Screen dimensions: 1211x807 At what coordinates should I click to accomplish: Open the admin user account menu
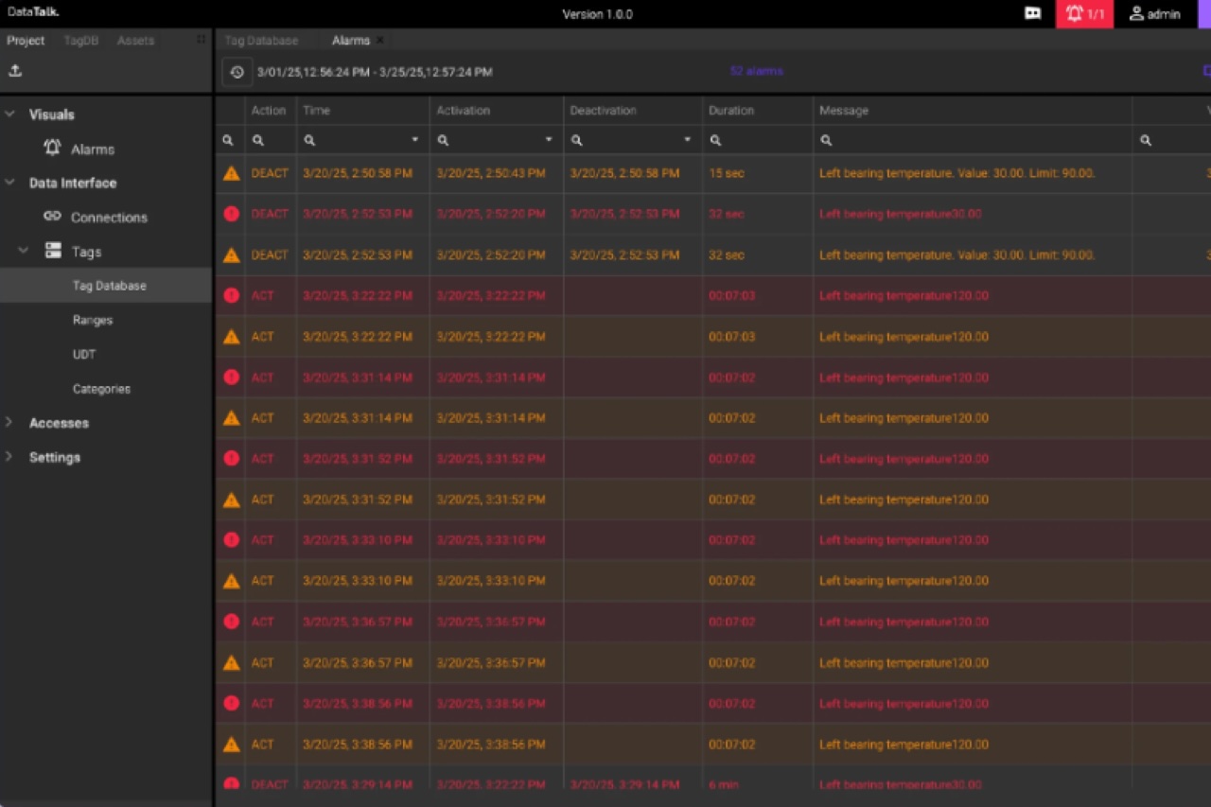(1154, 13)
